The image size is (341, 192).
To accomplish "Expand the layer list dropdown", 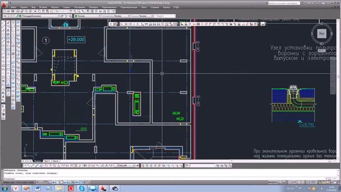I will pos(59,16).
